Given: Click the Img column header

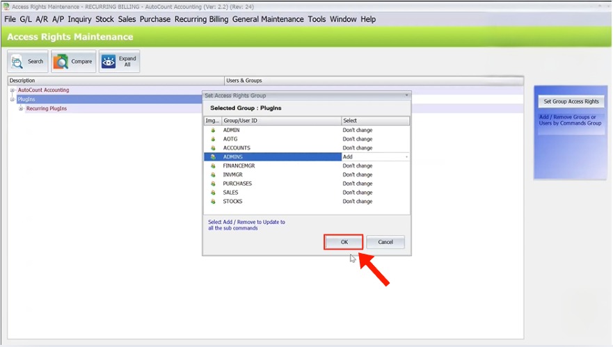Looking at the screenshot, I should pyautogui.click(x=213, y=121).
